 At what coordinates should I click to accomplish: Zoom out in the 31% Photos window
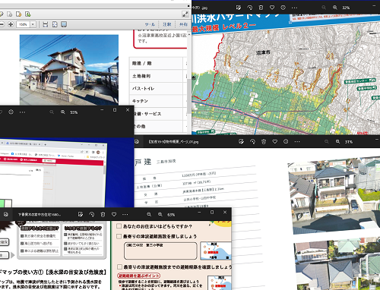(x=327, y=141)
